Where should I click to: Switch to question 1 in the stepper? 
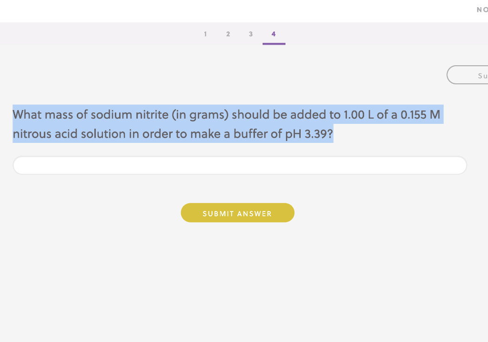coord(205,34)
